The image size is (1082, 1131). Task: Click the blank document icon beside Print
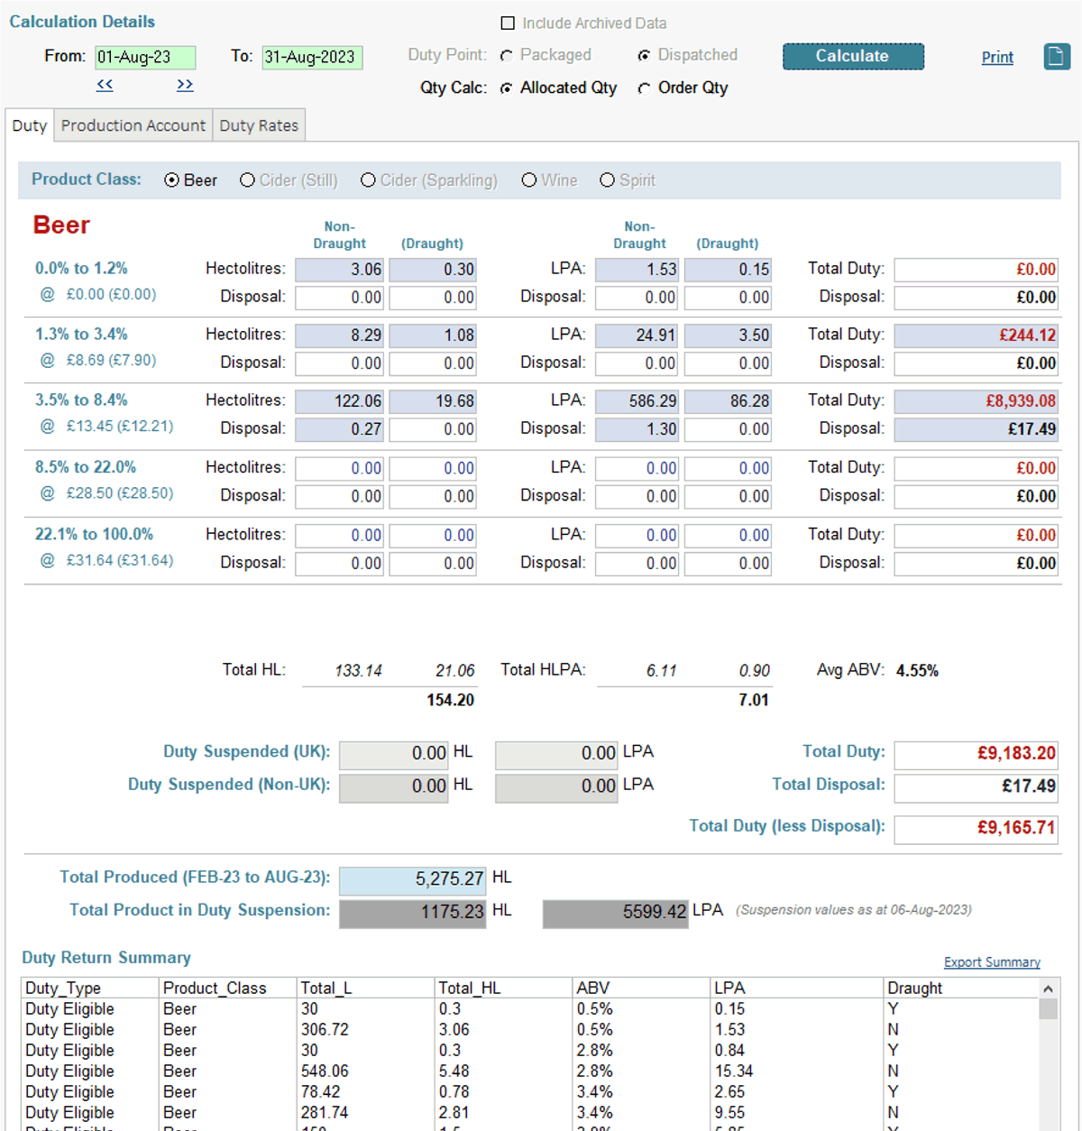click(x=1056, y=56)
